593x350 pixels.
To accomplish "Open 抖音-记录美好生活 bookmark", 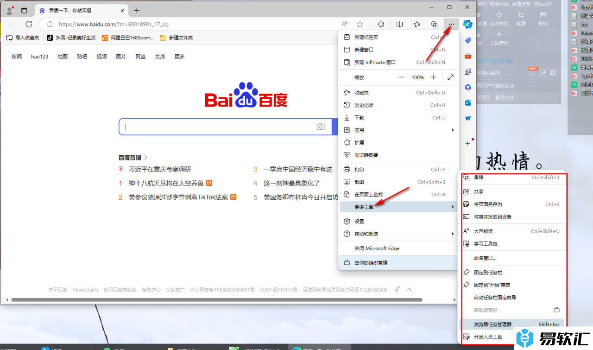I will [x=71, y=38].
